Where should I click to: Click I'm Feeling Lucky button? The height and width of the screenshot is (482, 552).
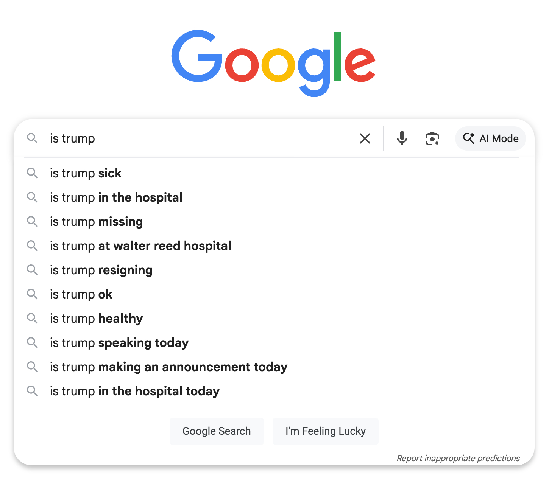click(325, 431)
